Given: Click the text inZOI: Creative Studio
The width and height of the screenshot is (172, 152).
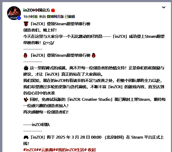Looking at the screenshot, I should 90,99.
